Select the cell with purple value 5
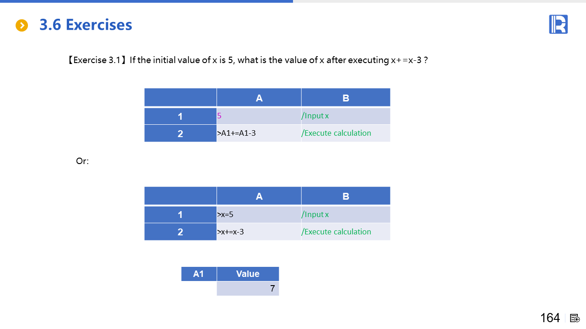The image size is (586, 329). [x=259, y=116]
